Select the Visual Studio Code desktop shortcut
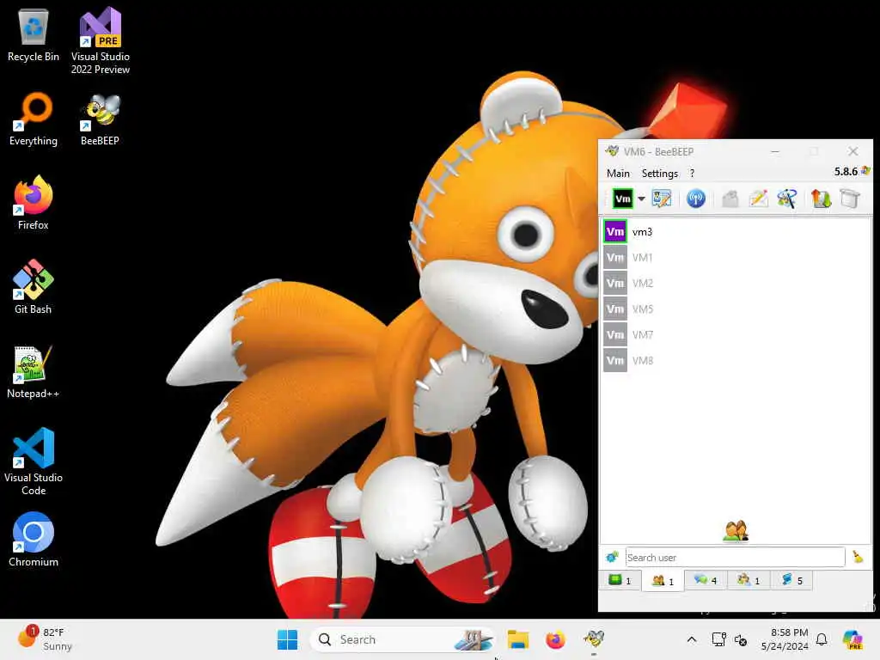This screenshot has width=880, height=660. click(x=34, y=461)
